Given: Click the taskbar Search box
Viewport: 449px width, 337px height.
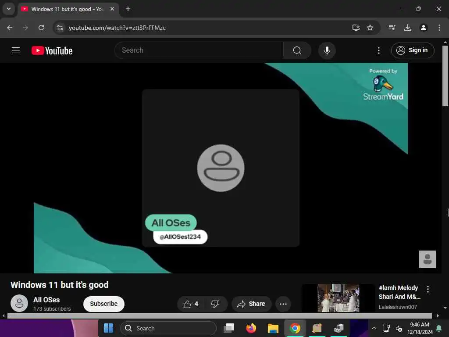Looking at the screenshot, I should [168, 328].
